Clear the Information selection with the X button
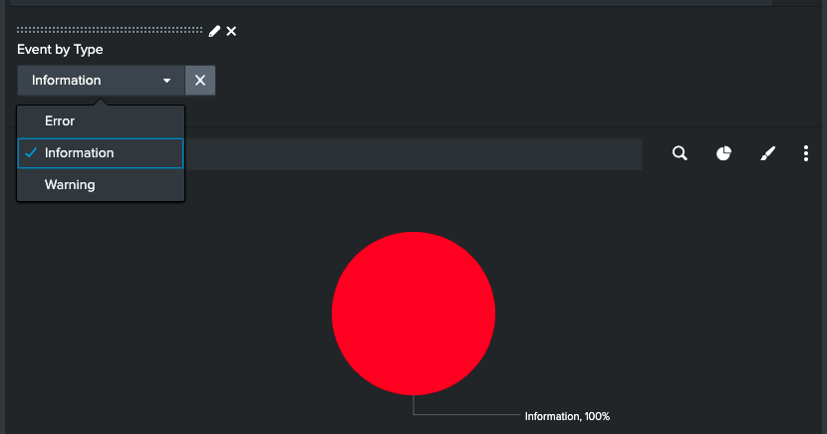The image size is (827, 434). coord(200,81)
